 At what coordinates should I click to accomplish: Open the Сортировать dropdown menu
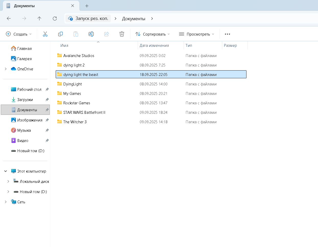(x=152, y=34)
